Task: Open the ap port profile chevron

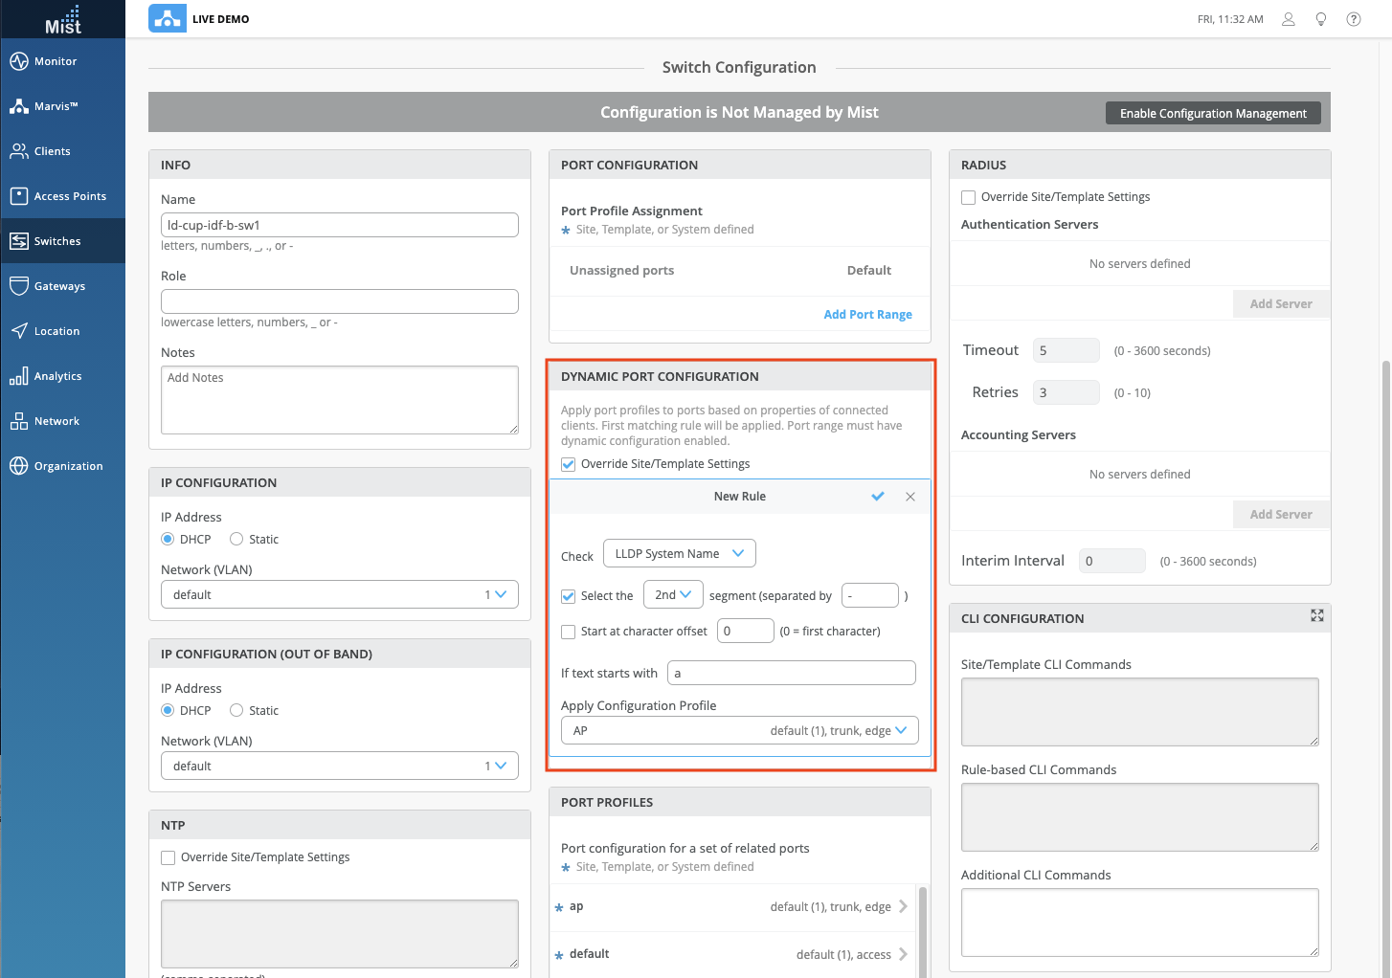Action: (903, 906)
